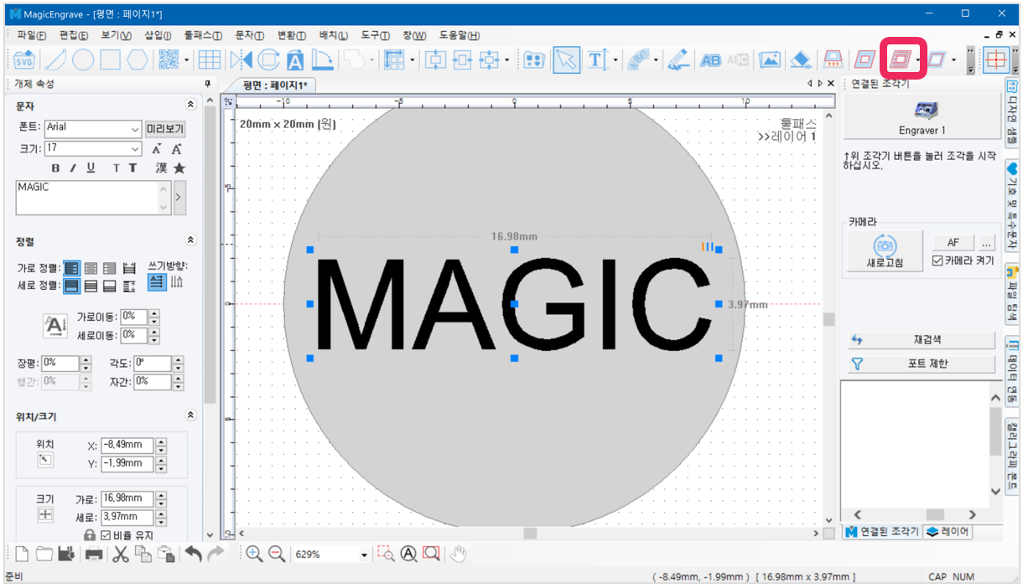Open the text tool dropdown arrow

pyautogui.click(x=615, y=60)
